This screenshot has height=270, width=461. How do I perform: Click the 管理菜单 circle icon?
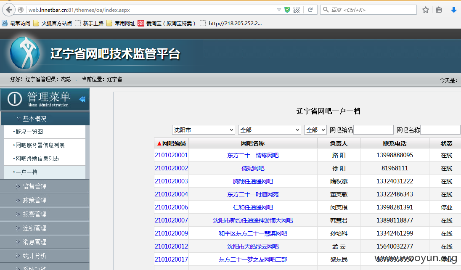point(14,99)
